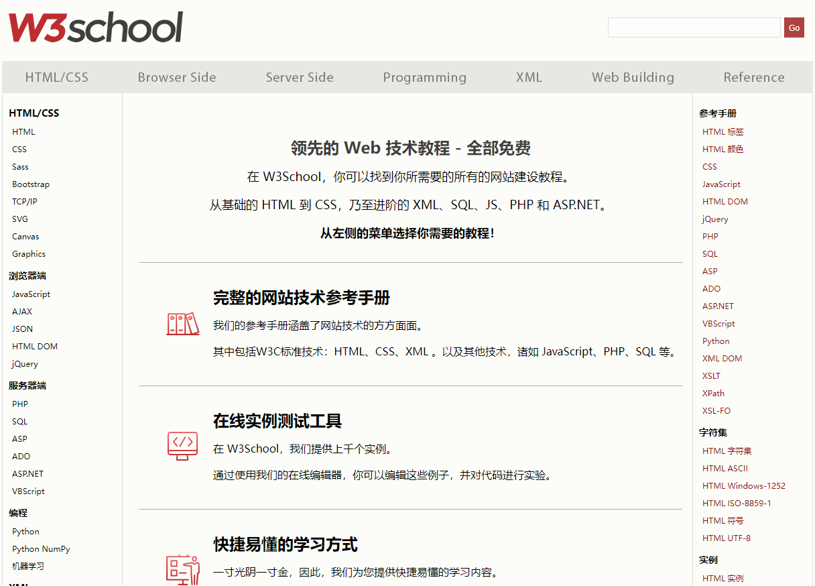The height and width of the screenshot is (586, 815).
Task: Open the Browser Side navigation tab
Action: coord(177,77)
